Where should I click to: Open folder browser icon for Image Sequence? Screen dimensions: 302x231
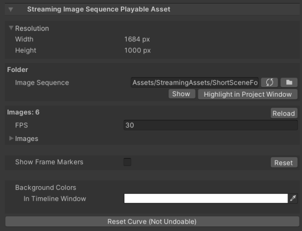tap(289, 83)
